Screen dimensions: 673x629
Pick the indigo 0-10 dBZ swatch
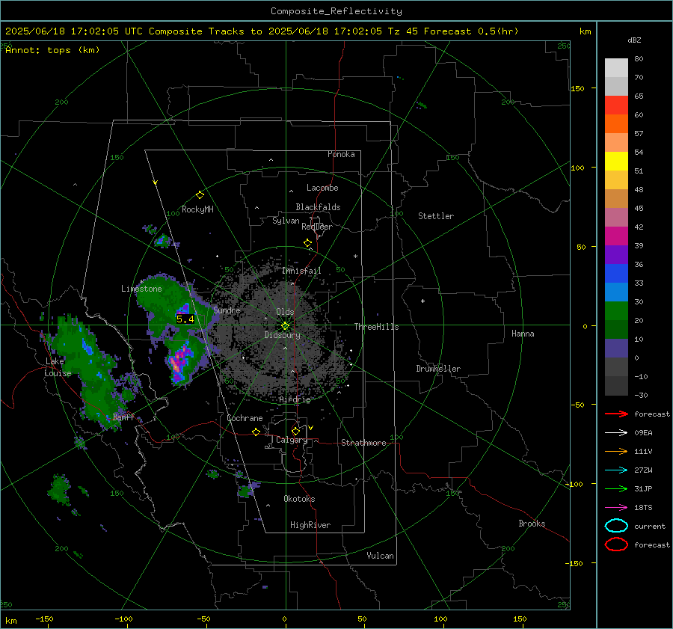click(x=616, y=349)
